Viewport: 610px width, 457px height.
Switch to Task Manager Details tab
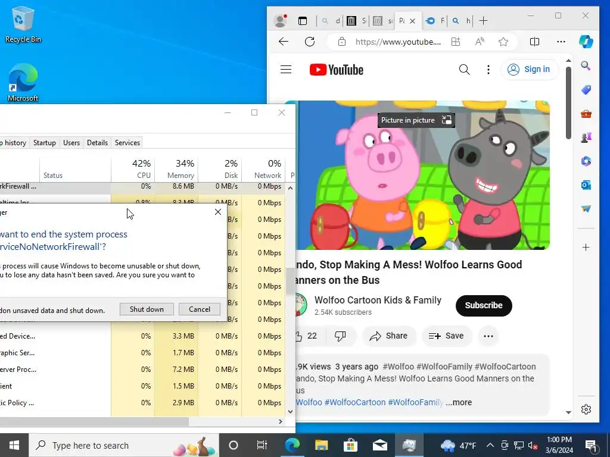(97, 143)
